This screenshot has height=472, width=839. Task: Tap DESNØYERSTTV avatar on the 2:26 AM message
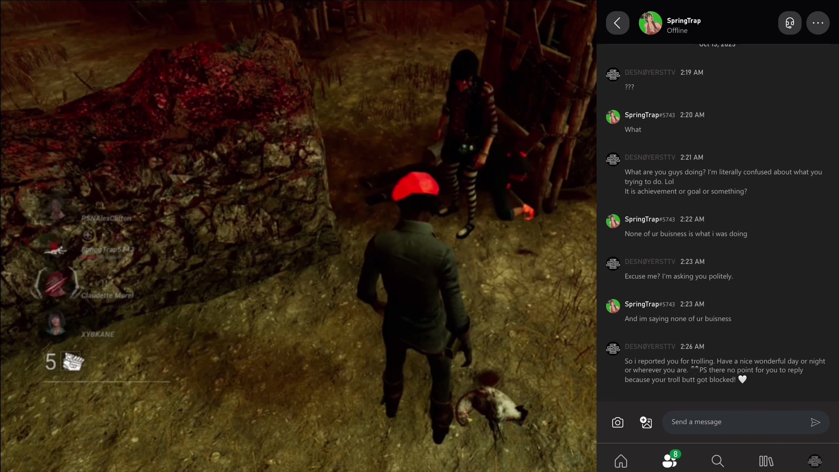coord(613,349)
